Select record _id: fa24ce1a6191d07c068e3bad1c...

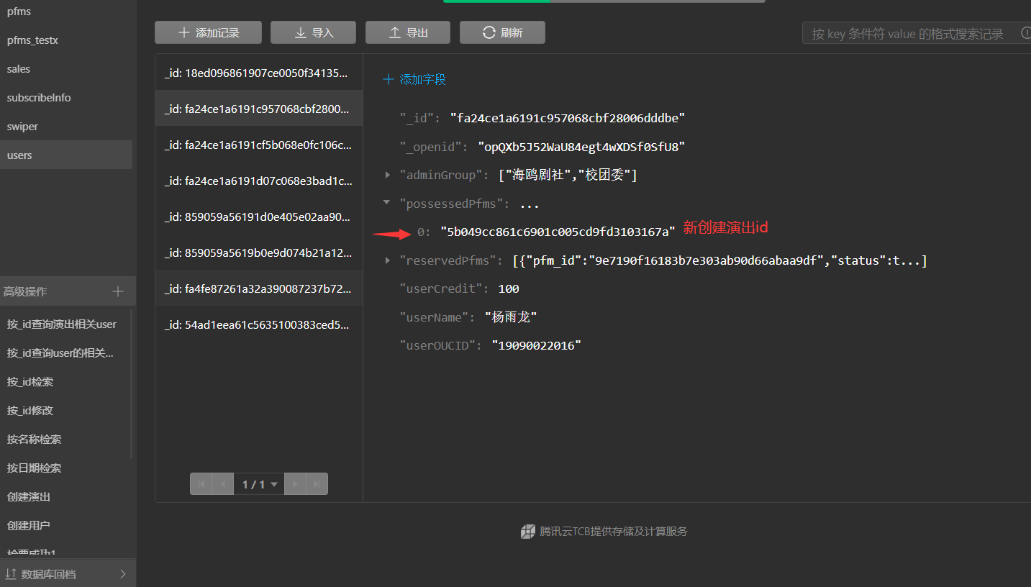coord(259,181)
